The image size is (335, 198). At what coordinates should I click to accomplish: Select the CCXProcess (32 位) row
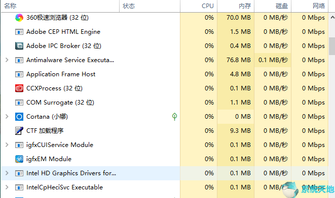[x=165, y=88]
